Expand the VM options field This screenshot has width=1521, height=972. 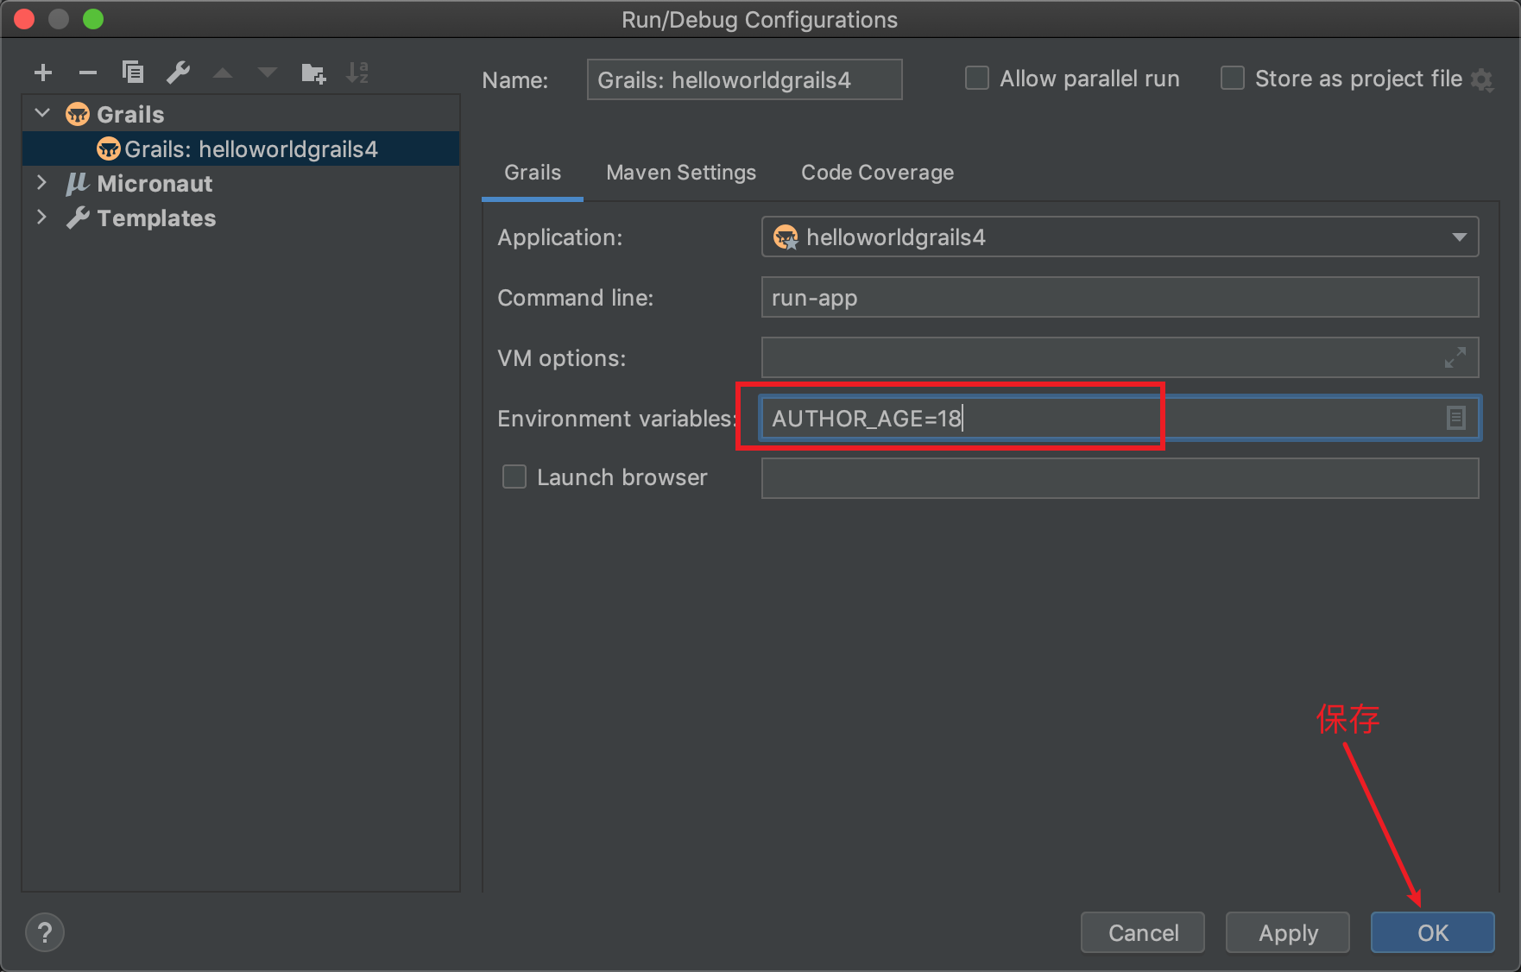pyautogui.click(x=1455, y=357)
